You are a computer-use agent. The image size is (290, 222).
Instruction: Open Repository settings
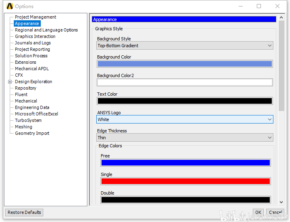(x=25, y=88)
